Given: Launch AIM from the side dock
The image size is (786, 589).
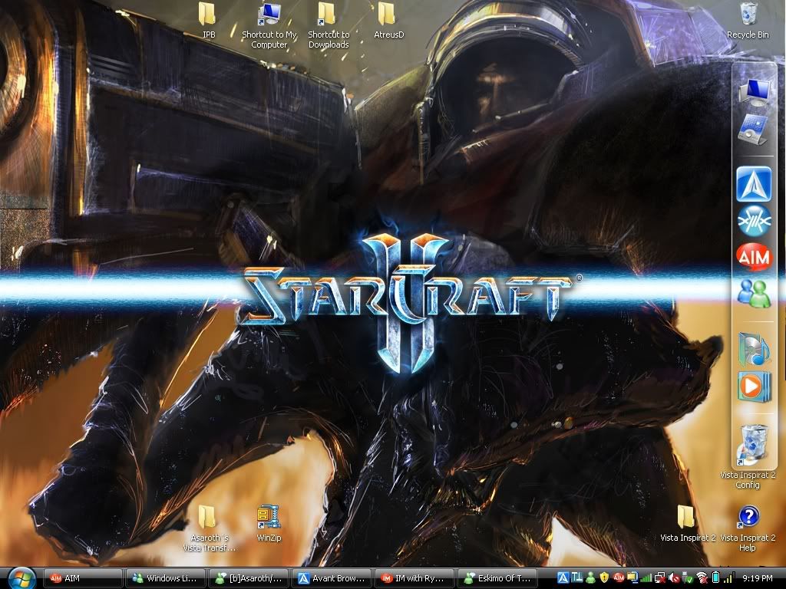Looking at the screenshot, I should (754, 257).
